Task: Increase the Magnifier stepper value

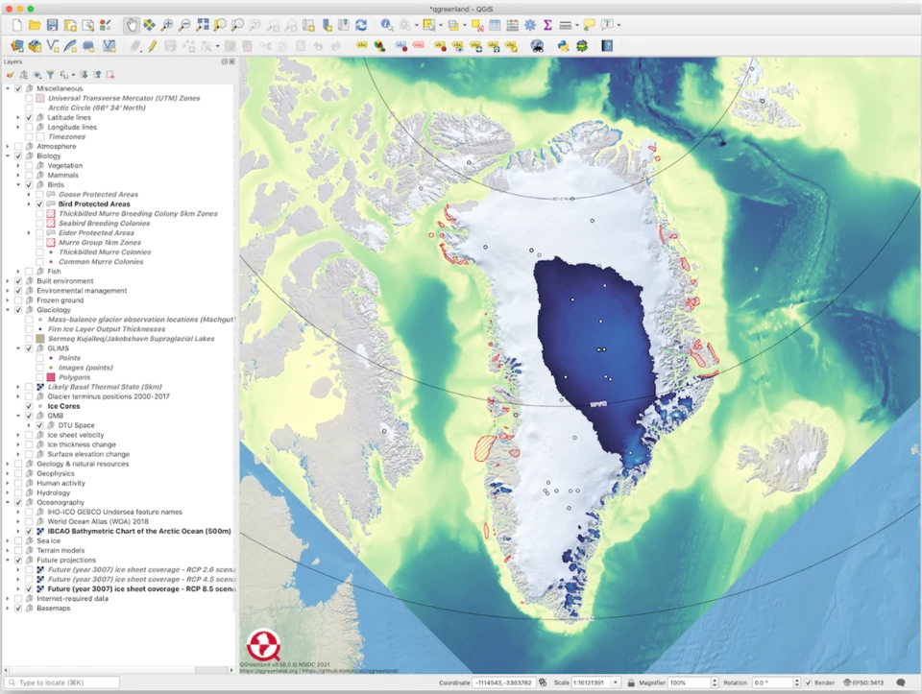Action: [715, 680]
